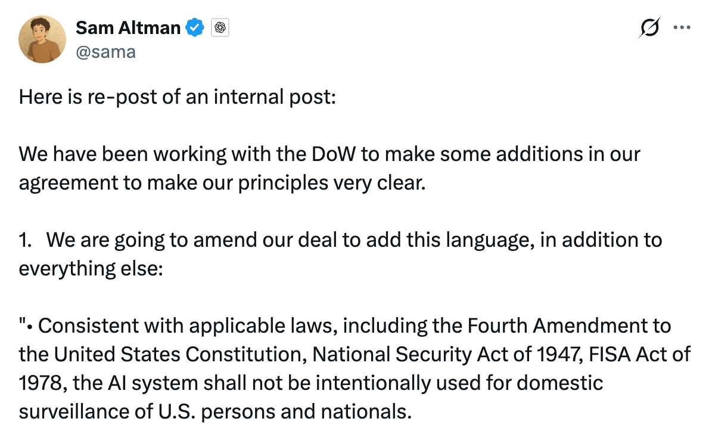Image resolution: width=709 pixels, height=434 pixels.
Task: Click the line "Here is re-post of an internal post:"
Action: (178, 96)
